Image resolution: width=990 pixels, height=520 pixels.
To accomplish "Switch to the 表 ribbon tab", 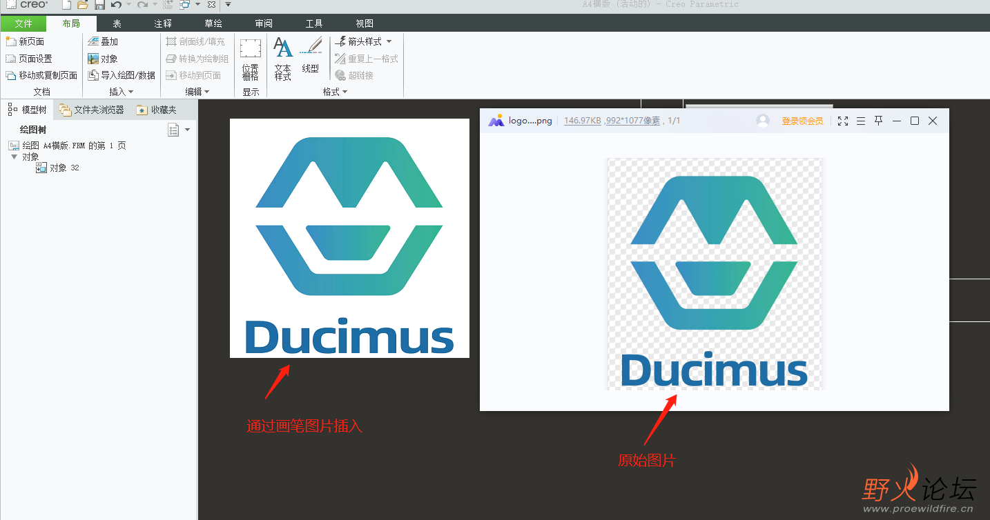I will coord(117,23).
